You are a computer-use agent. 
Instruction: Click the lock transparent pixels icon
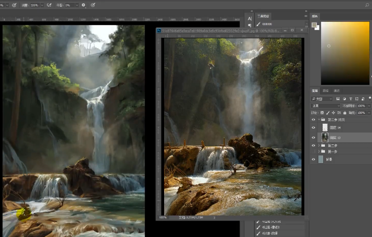pyautogui.click(x=322, y=112)
